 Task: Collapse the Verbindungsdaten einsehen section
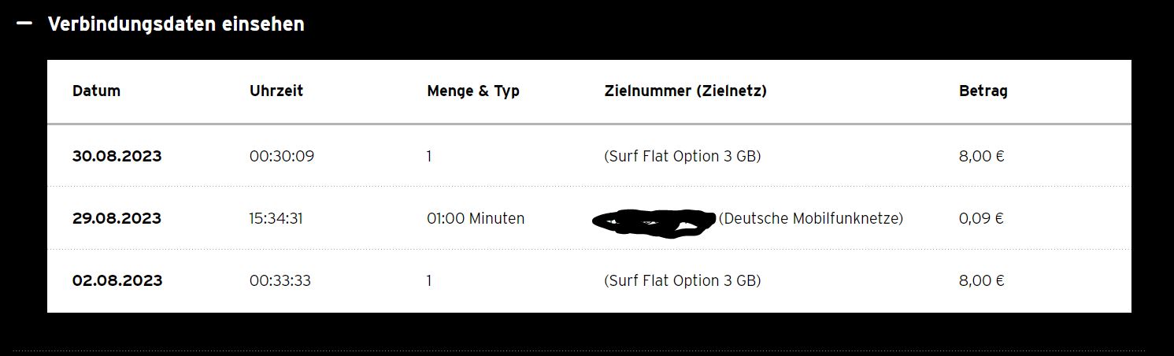point(176,24)
